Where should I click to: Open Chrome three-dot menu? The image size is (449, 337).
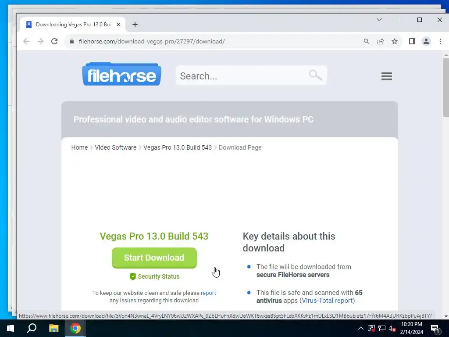440,41
